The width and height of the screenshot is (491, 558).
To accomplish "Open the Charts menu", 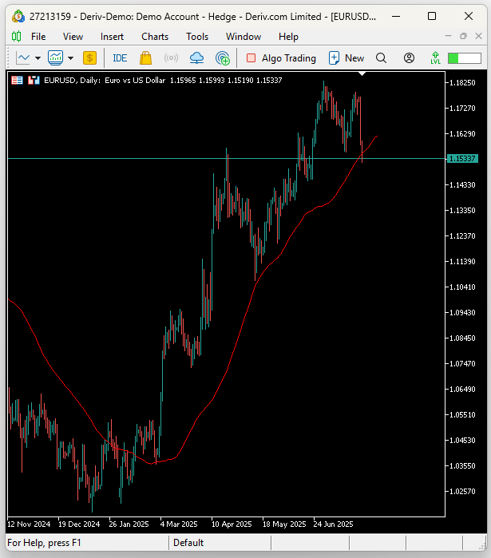I will pyautogui.click(x=155, y=37).
